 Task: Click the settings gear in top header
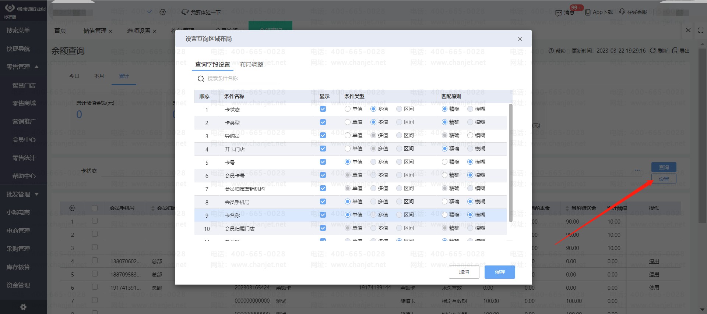click(163, 12)
